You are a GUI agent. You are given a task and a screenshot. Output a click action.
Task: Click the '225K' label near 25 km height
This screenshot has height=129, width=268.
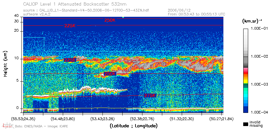(x=70, y=26)
